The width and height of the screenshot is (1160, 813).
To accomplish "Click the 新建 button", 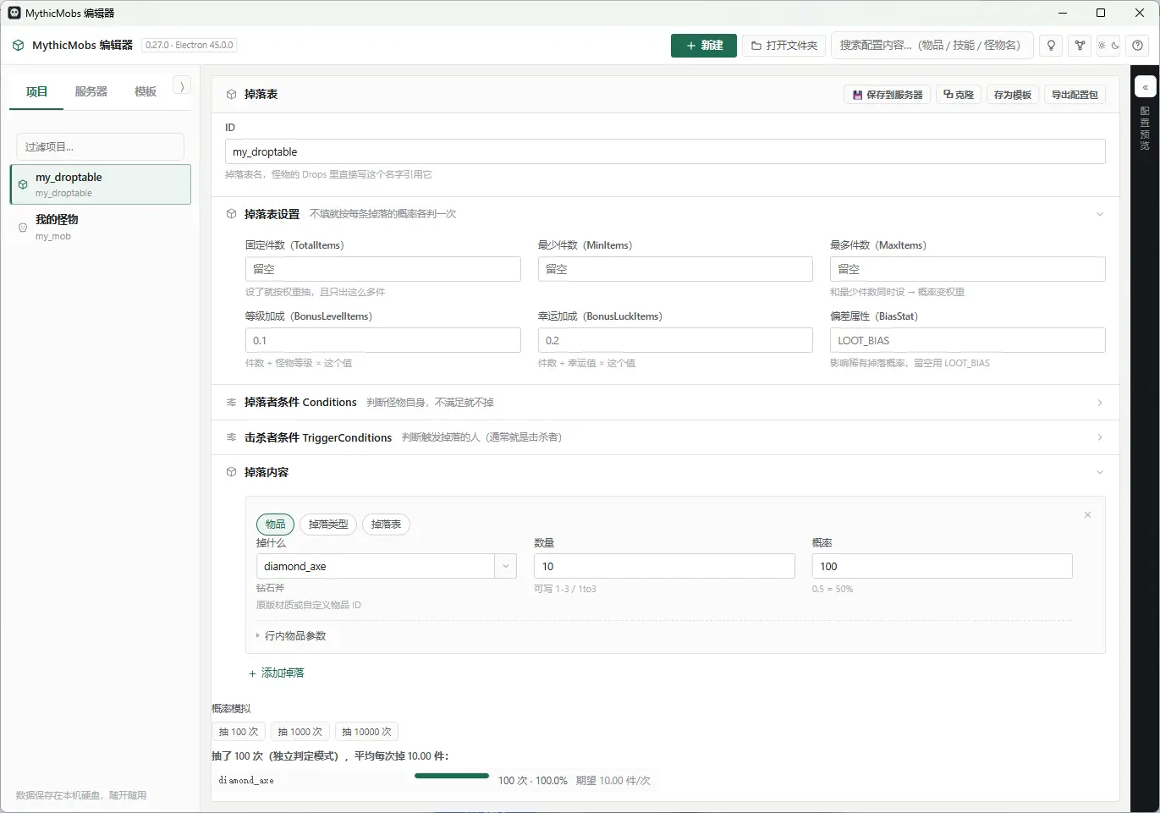I will point(704,46).
